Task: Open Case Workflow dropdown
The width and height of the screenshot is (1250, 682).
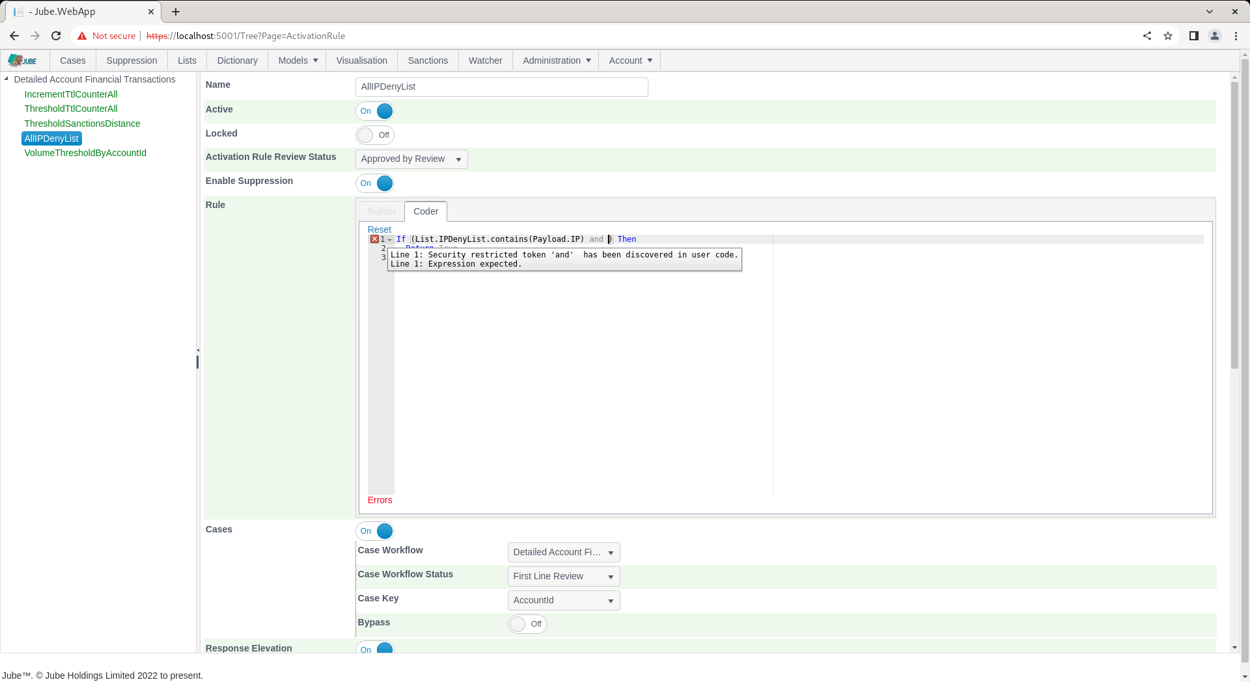Action: pyautogui.click(x=564, y=553)
